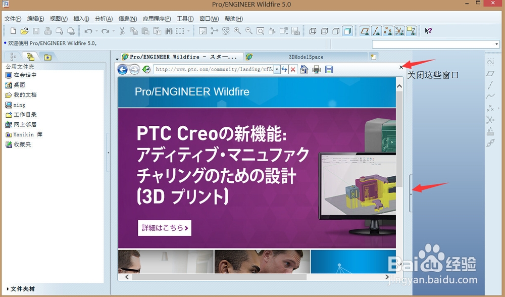This screenshot has height=297, width=505.
Task: Click the Save disk icon in the main toolbar
Action: [36, 31]
